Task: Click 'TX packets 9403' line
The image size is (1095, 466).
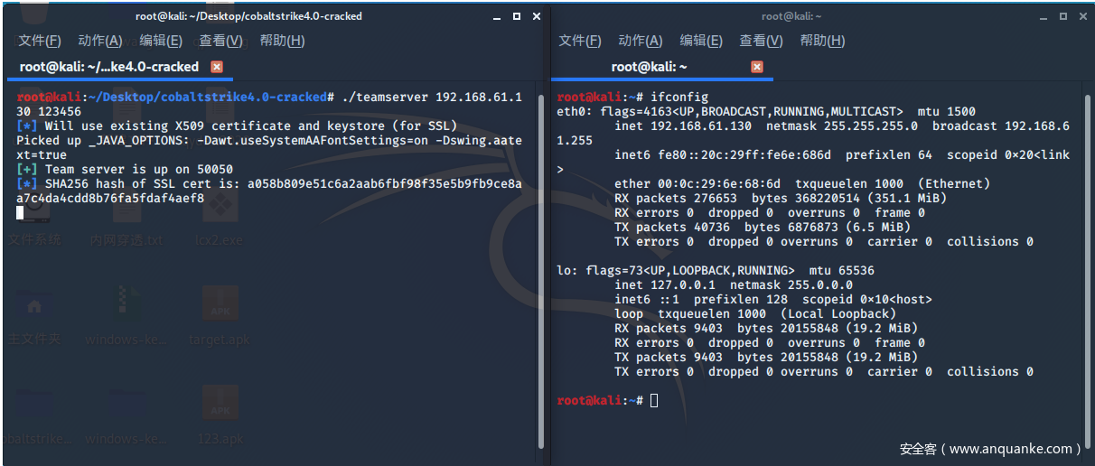Action: pos(766,357)
